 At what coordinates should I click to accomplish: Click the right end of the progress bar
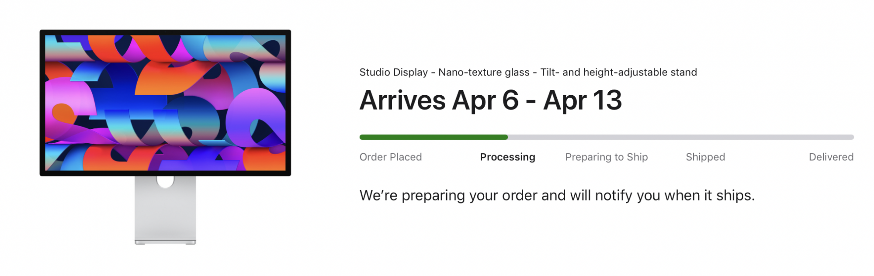pos(851,137)
